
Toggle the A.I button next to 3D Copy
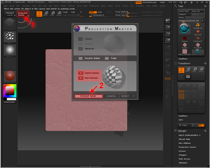coord(201,125)
